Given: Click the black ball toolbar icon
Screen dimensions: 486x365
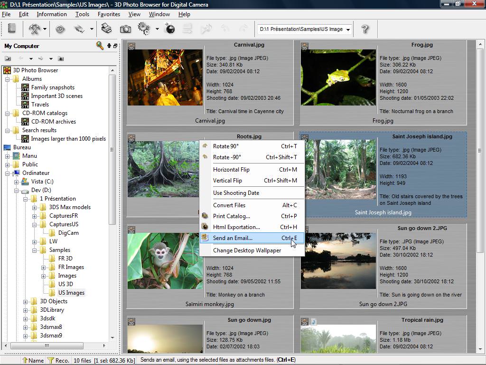Looking at the screenshot, I should click(169, 29).
